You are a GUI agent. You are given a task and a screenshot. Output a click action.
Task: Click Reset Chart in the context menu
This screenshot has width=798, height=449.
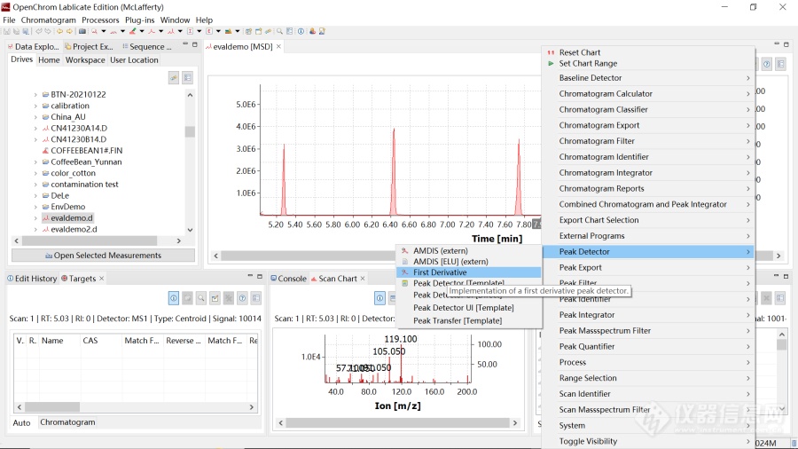(x=579, y=52)
